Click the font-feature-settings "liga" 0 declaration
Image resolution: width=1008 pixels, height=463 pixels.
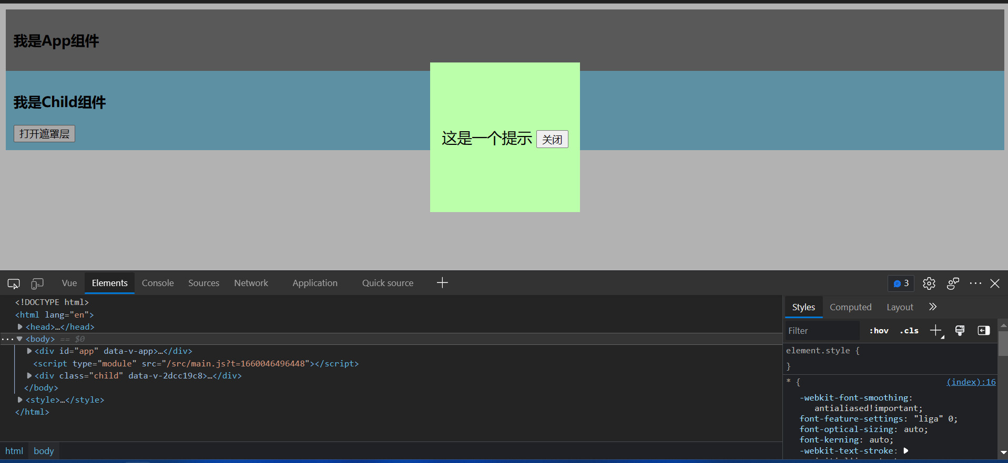(x=878, y=419)
